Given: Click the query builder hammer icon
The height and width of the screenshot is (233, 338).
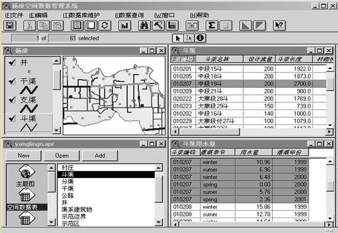Looking at the screenshot, I should click(159, 26).
